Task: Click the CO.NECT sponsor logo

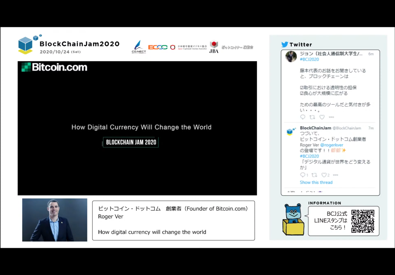Action: 139,47
